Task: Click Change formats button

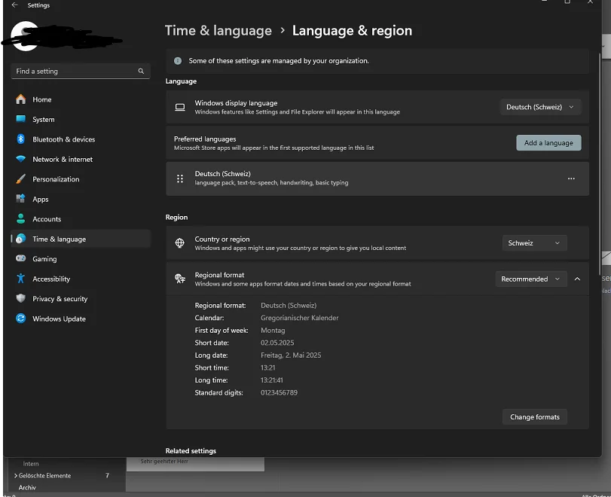Action: (535, 416)
